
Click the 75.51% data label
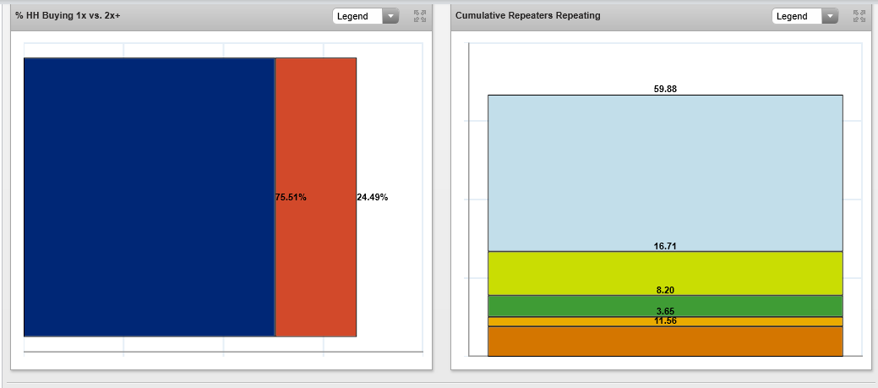point(291,197)
